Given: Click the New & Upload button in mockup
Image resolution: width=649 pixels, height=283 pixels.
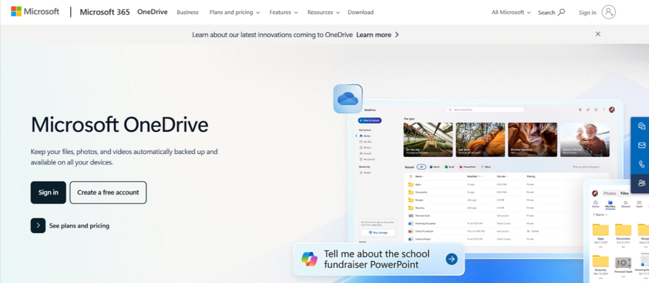Looking at the screenshot, I should coord(369,121).
